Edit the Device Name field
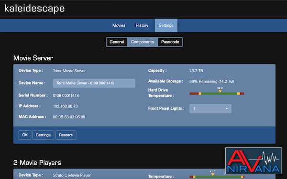Viewport: 287px width, 179px height. pyautogui.click(x=94, y=83)
